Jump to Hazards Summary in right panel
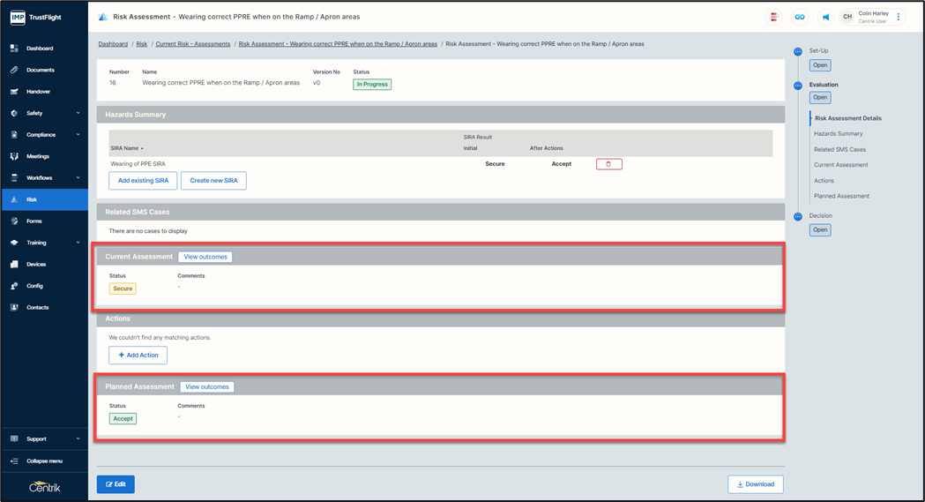The width and height of the screenshot is (925, 502). tap(838, 134)
